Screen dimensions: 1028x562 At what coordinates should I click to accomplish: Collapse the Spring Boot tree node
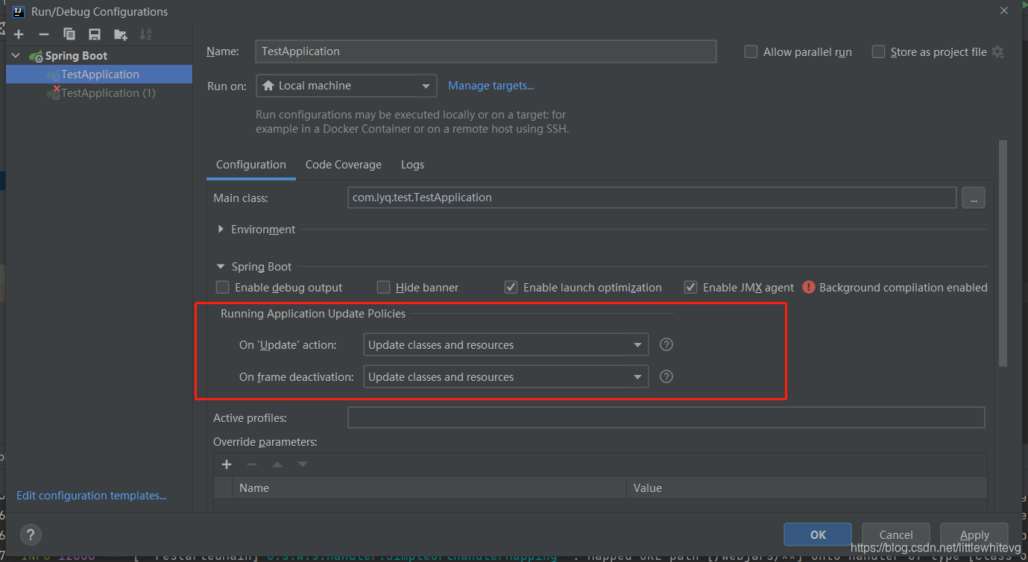pos(16,56)
